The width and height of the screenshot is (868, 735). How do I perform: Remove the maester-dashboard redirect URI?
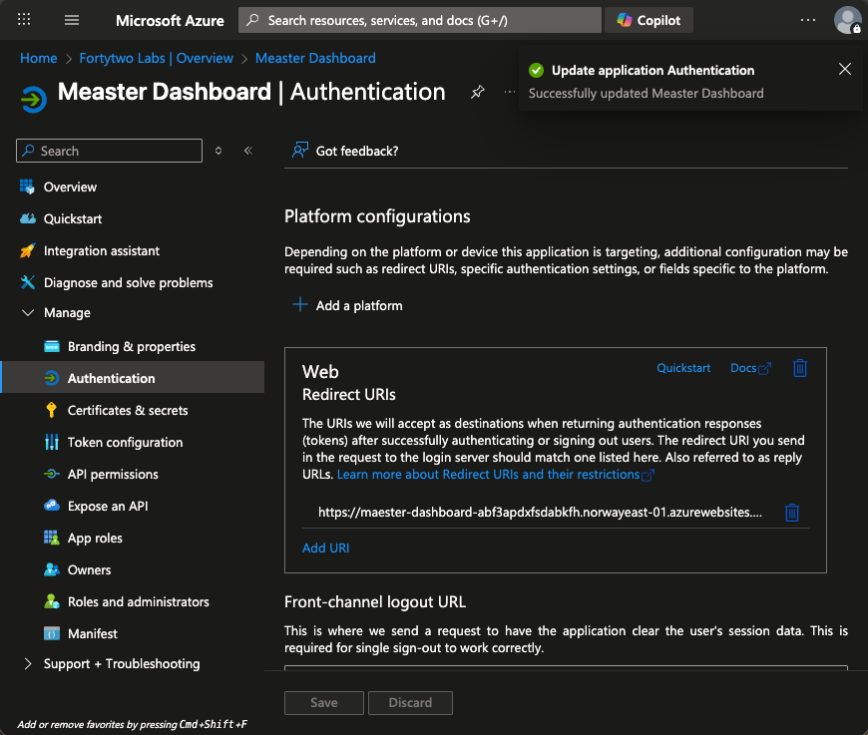791,513
